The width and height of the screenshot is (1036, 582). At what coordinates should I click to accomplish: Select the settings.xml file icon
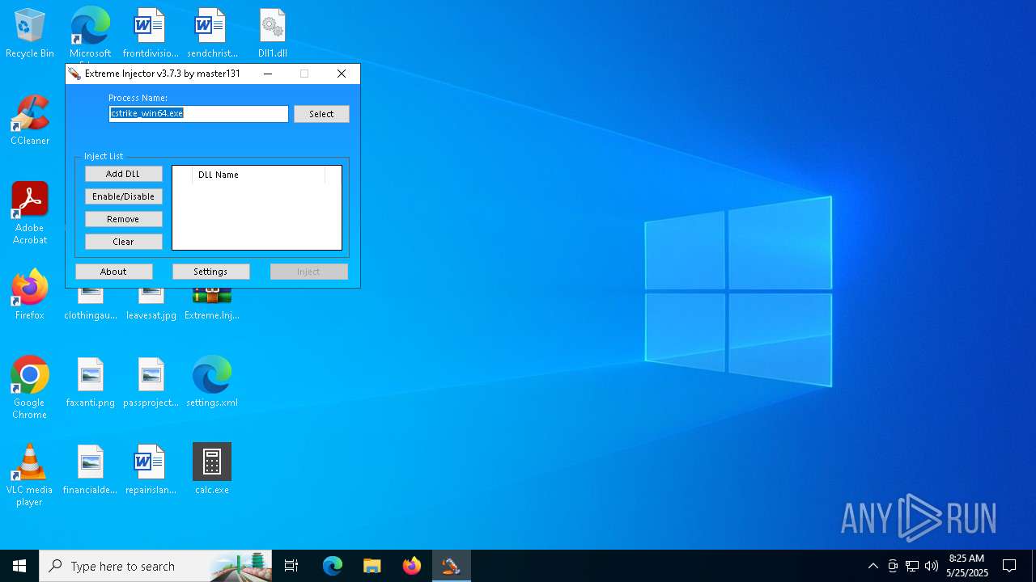click(x=212, y=382)
